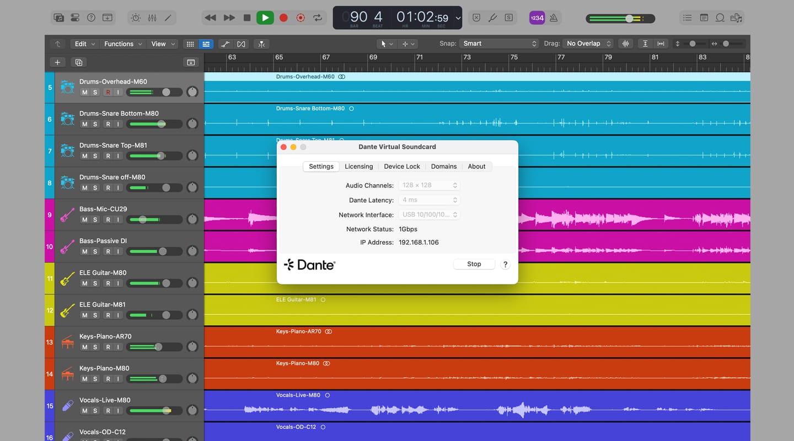The height and width of the screenshot is (441, 794).
Task: Open the Toolbar download-tray icon
Action: pos(108,18)
